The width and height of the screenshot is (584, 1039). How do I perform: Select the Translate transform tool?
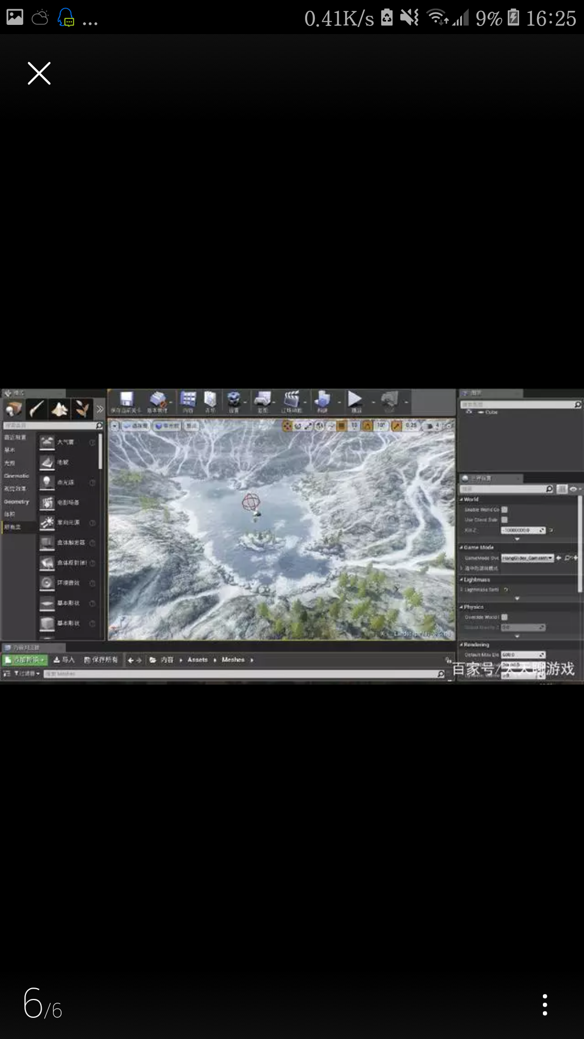(287, 426)
